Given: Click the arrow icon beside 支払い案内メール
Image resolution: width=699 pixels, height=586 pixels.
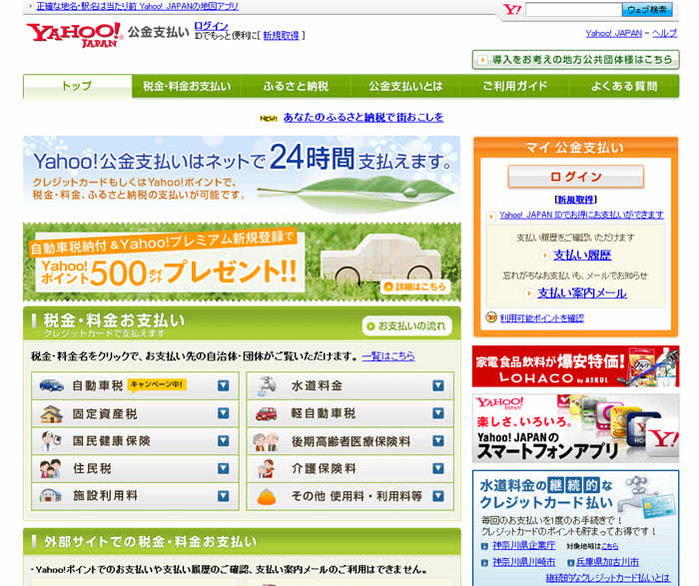Looking at the screenshot, I should [x=529, y=293].
